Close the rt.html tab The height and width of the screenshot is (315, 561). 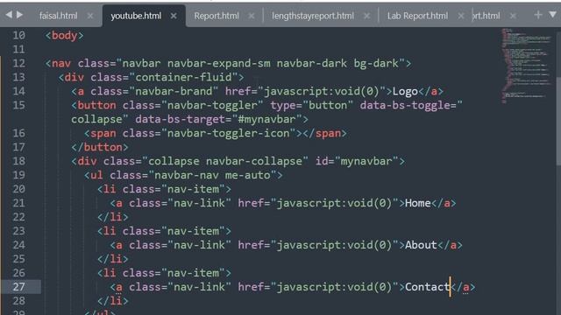(x=513, y=16)
